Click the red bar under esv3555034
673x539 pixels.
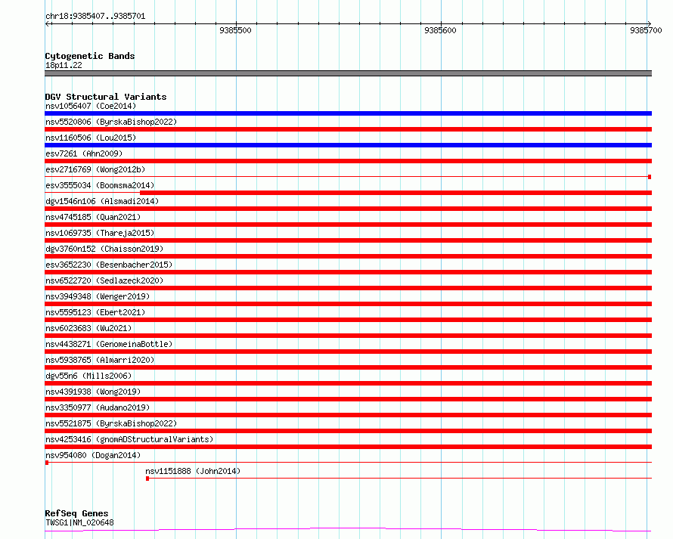coord(395,193)
